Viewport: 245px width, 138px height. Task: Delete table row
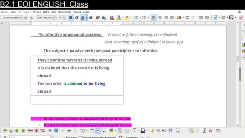point(30,130)
